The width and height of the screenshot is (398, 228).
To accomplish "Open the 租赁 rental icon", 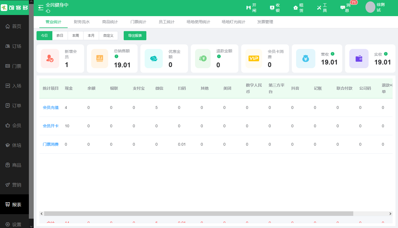I will [x=296, y=8].
